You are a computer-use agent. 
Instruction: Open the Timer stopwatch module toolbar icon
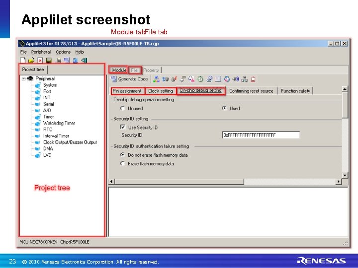pyautogui.click(x=200, y=79)
